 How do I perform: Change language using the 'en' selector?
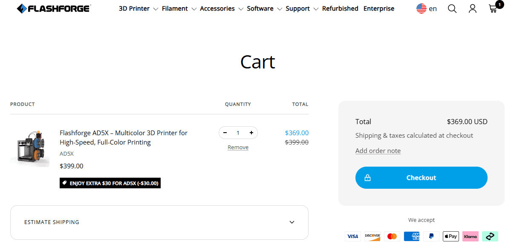pyautogui.click(x=433, y=9)
